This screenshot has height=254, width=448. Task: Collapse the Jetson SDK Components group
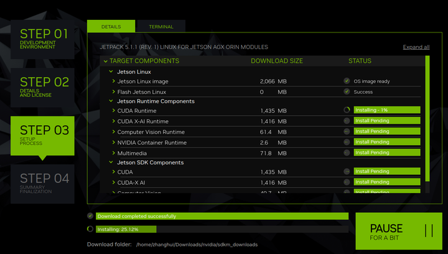click(111, 162)
